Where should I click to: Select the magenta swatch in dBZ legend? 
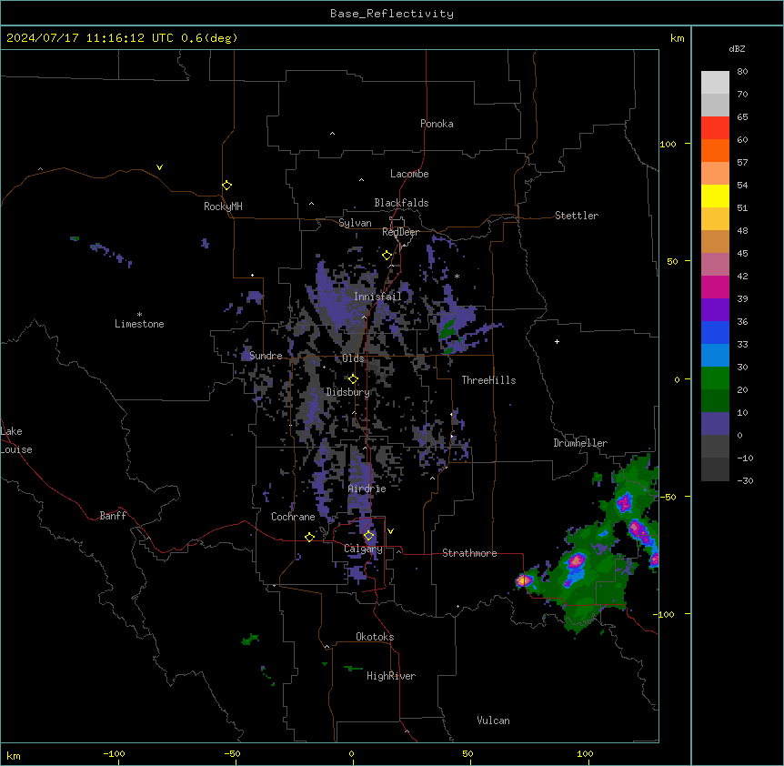pyautogui.click(x=715, y=287)
